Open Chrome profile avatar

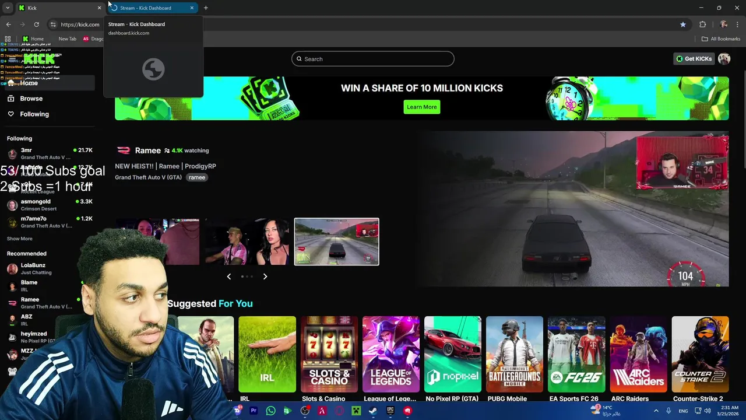[x=723, y=24]
